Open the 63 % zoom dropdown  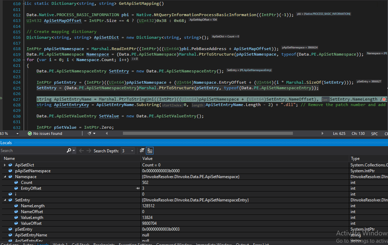pos(17,133)
